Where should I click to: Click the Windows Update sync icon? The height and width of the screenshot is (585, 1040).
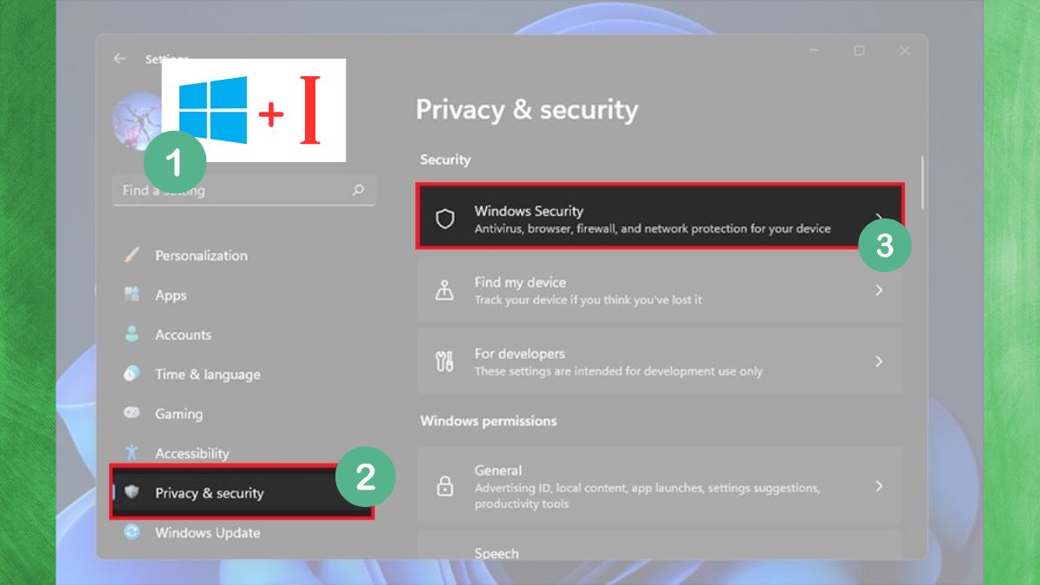pyautogui.click(x=132, y=532)
